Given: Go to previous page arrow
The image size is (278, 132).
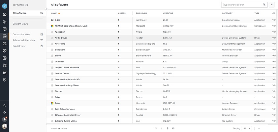Looking at the screenshot, I should [162, 128].
